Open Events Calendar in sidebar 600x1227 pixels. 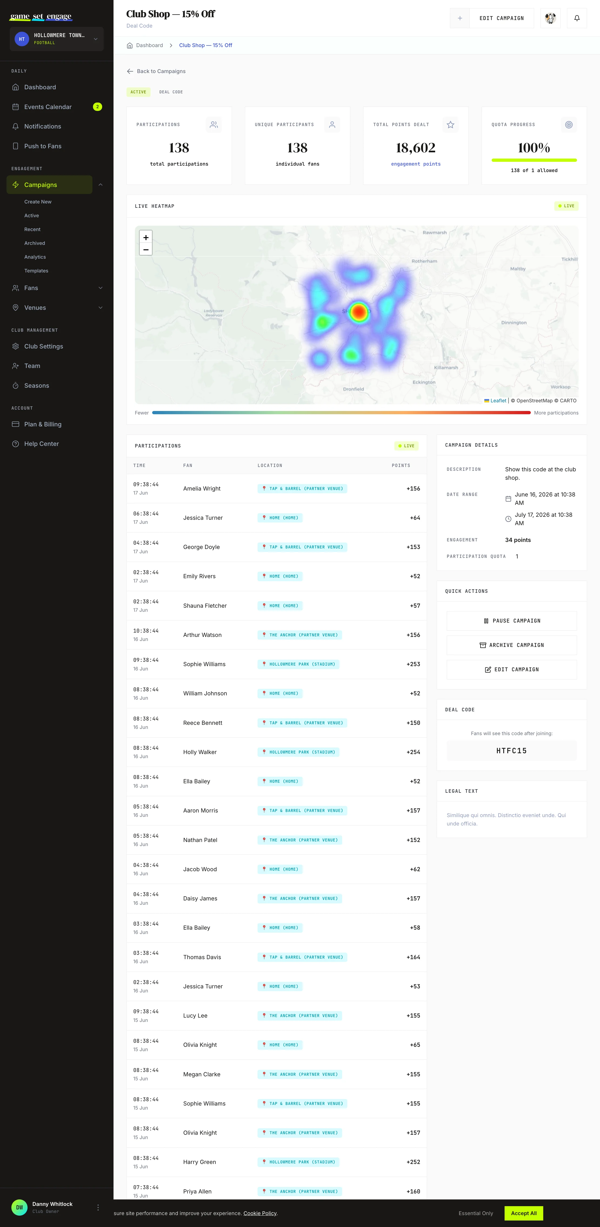56,107
